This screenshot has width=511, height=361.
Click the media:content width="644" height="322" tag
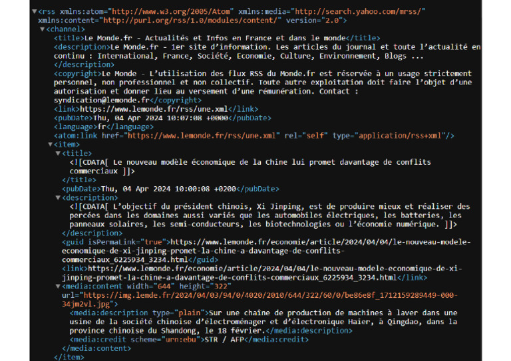146,287
